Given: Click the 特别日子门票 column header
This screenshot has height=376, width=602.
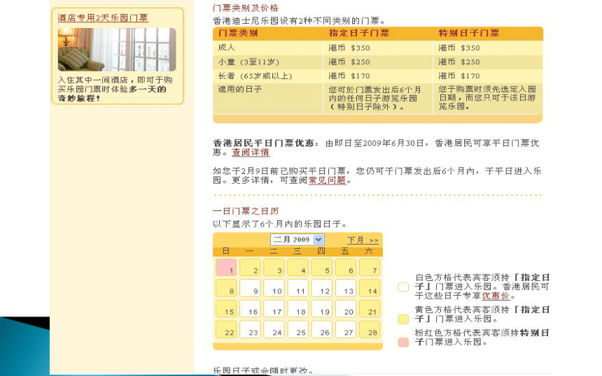Looking at the screenshot, I should [x=469, y=34].
